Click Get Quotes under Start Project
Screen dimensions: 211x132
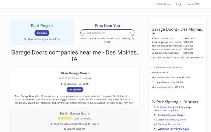click(42, 33)
